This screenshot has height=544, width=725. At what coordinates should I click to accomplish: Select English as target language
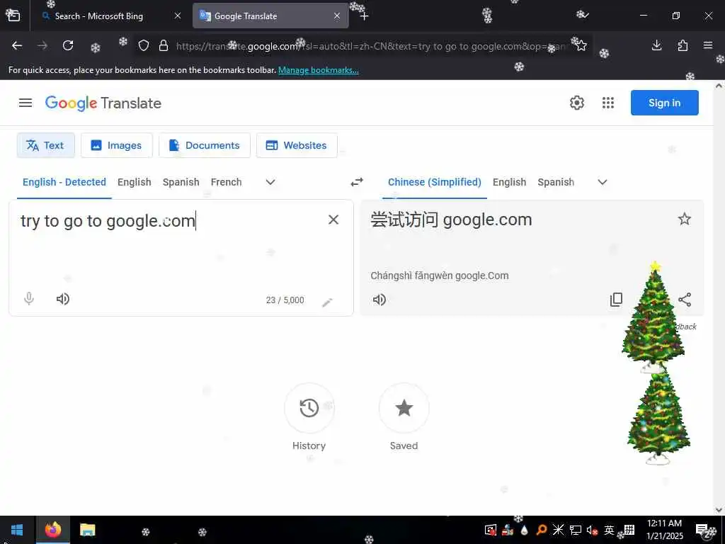[509, 182]
